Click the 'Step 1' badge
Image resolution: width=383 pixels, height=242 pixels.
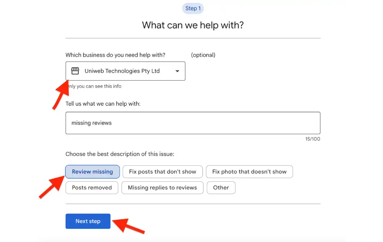point(193,8)
